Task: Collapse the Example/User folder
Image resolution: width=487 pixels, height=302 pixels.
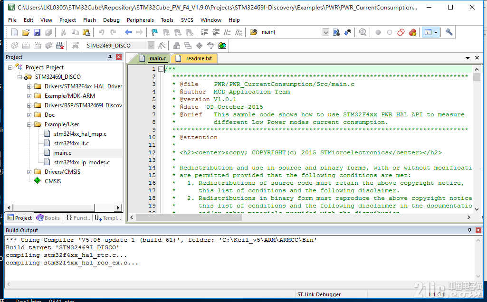Action: click(x=29, y=124)
